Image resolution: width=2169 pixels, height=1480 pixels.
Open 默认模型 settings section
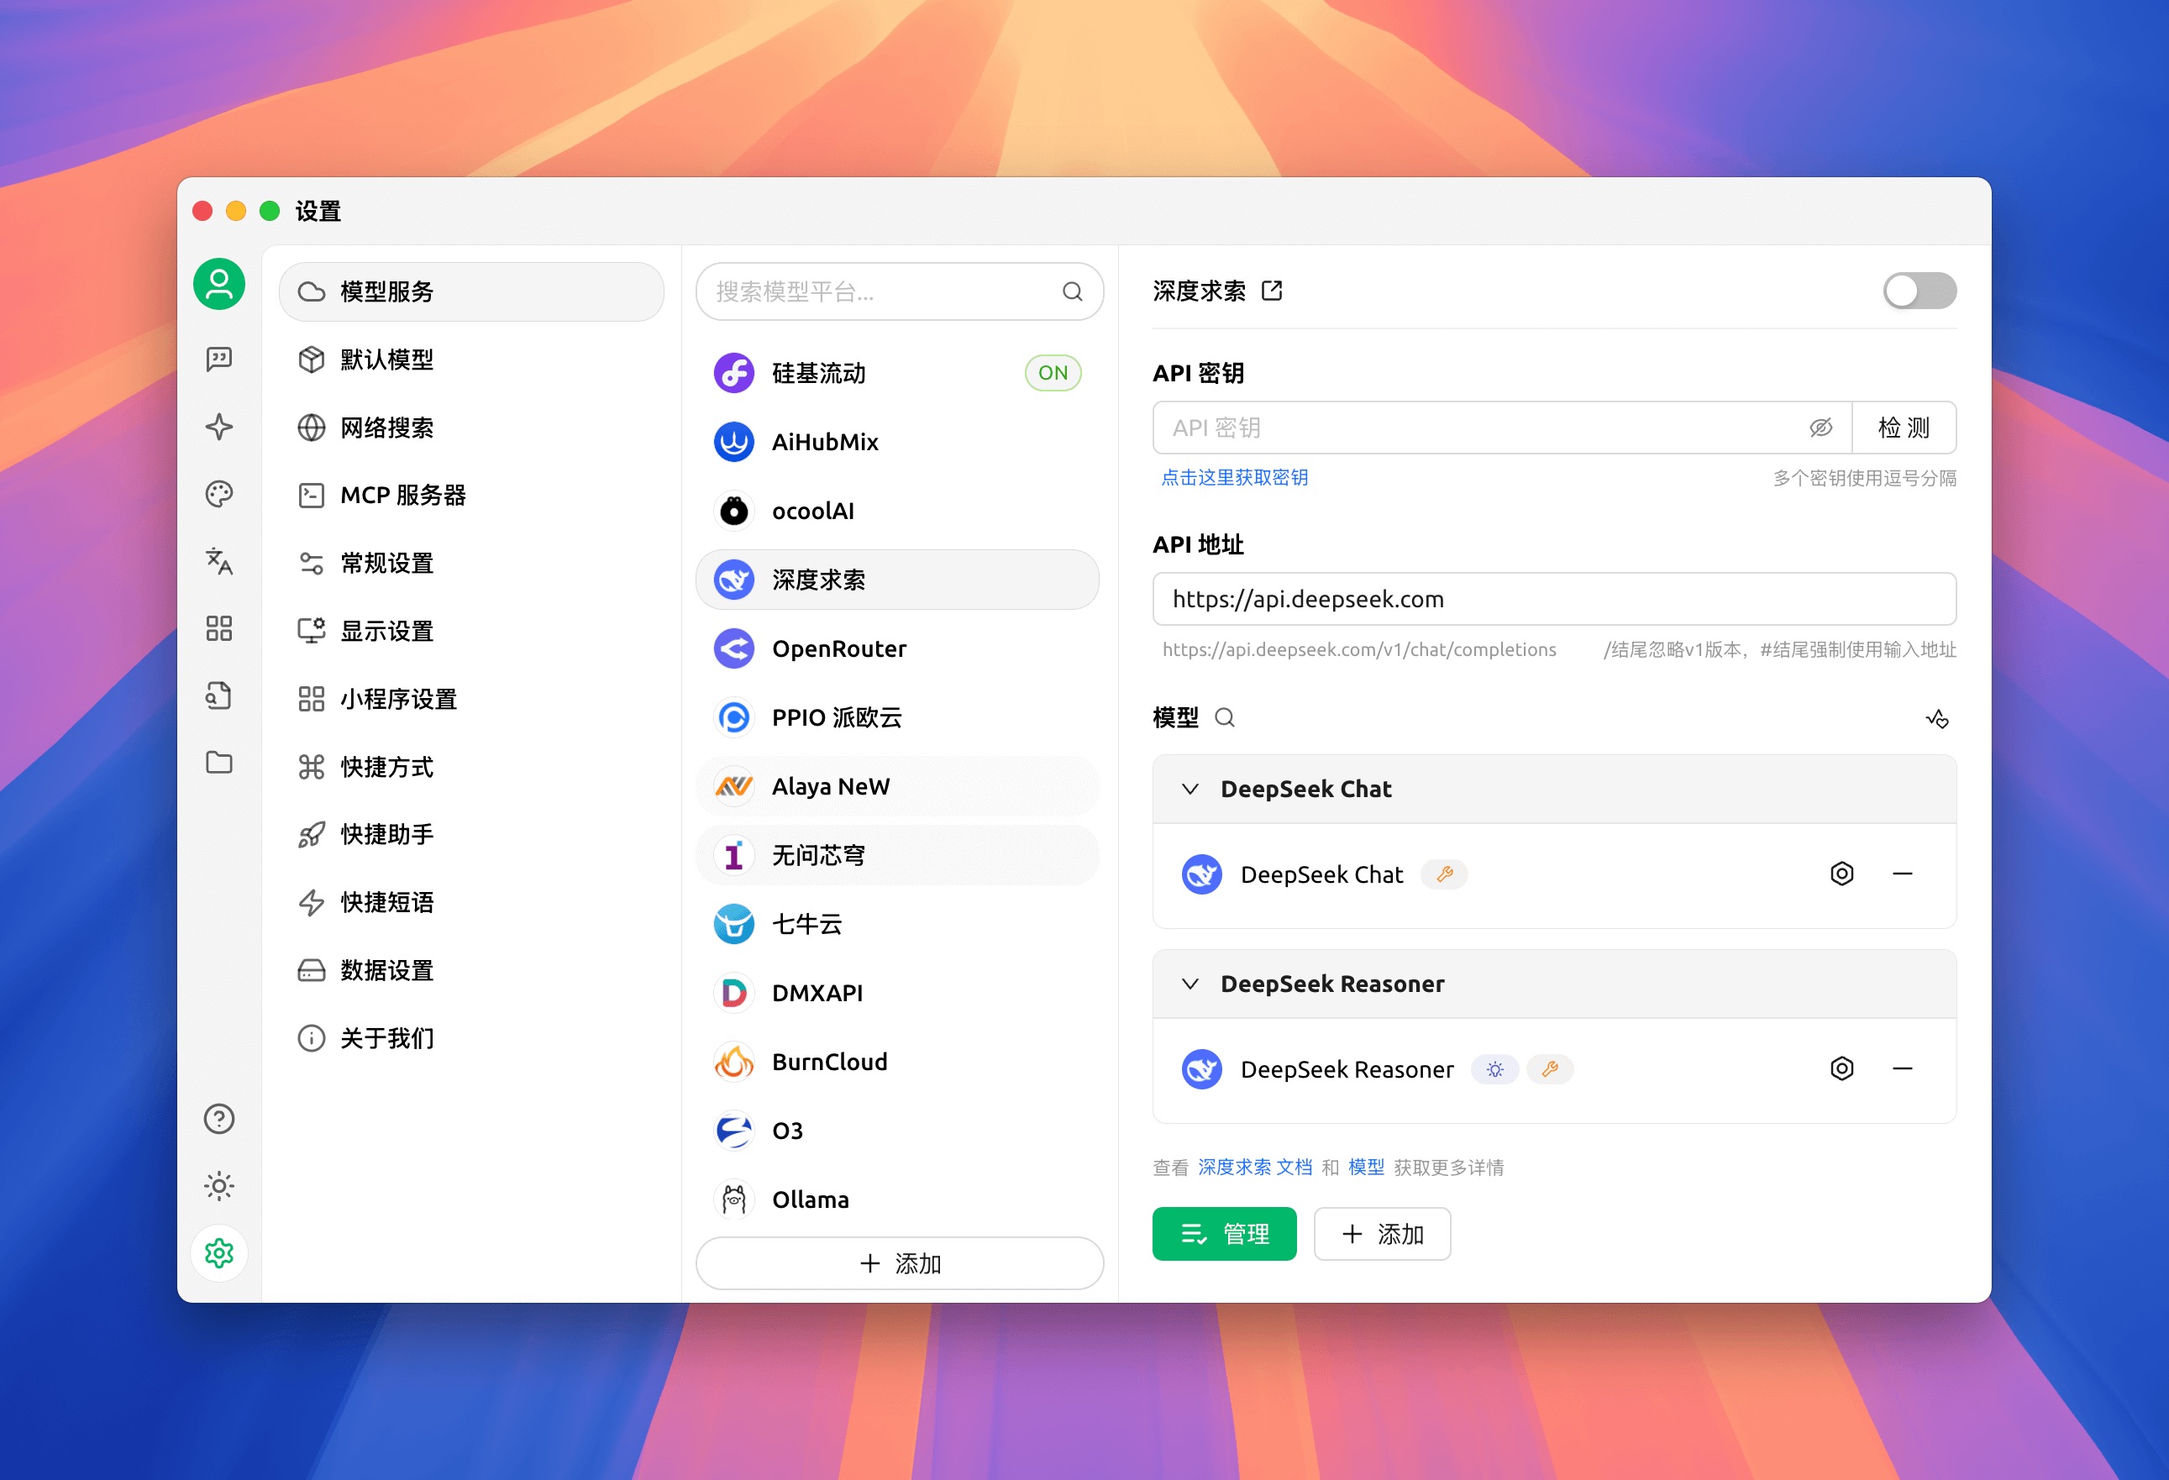(x=471, y=360)
